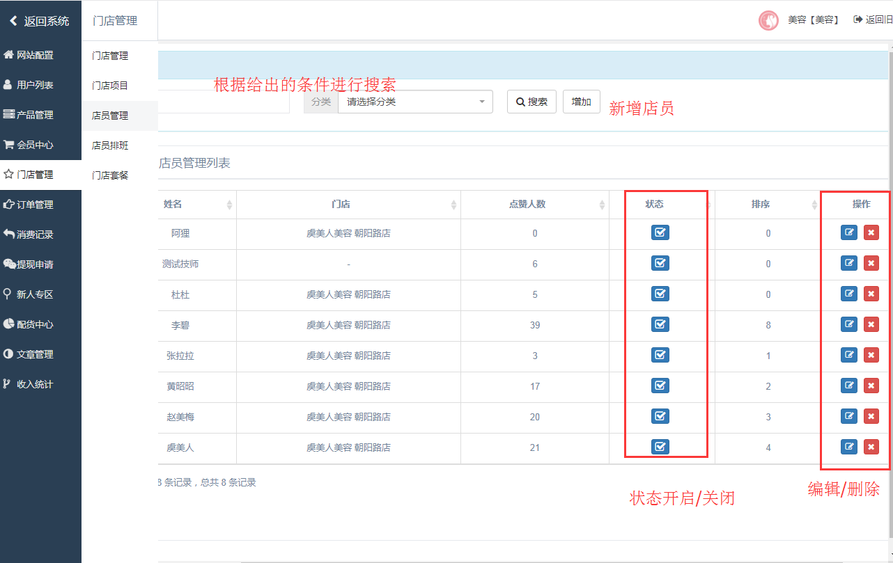Click red delete icon for 李碧 row
Screen dimensions: 893x563
(871, 324)
